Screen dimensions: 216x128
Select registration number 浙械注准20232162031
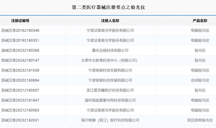(x=20, y=120)
